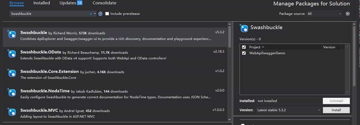Click version v5.3.2 label of Swashbuckle
360x125 pixels.
tap(219, 32)
